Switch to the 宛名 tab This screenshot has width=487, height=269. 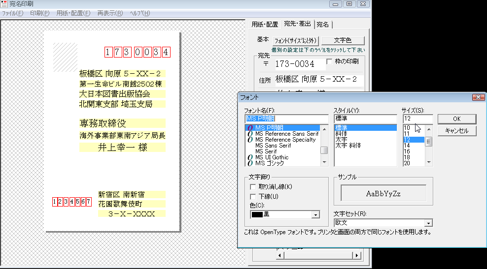(x=323, y=24)
